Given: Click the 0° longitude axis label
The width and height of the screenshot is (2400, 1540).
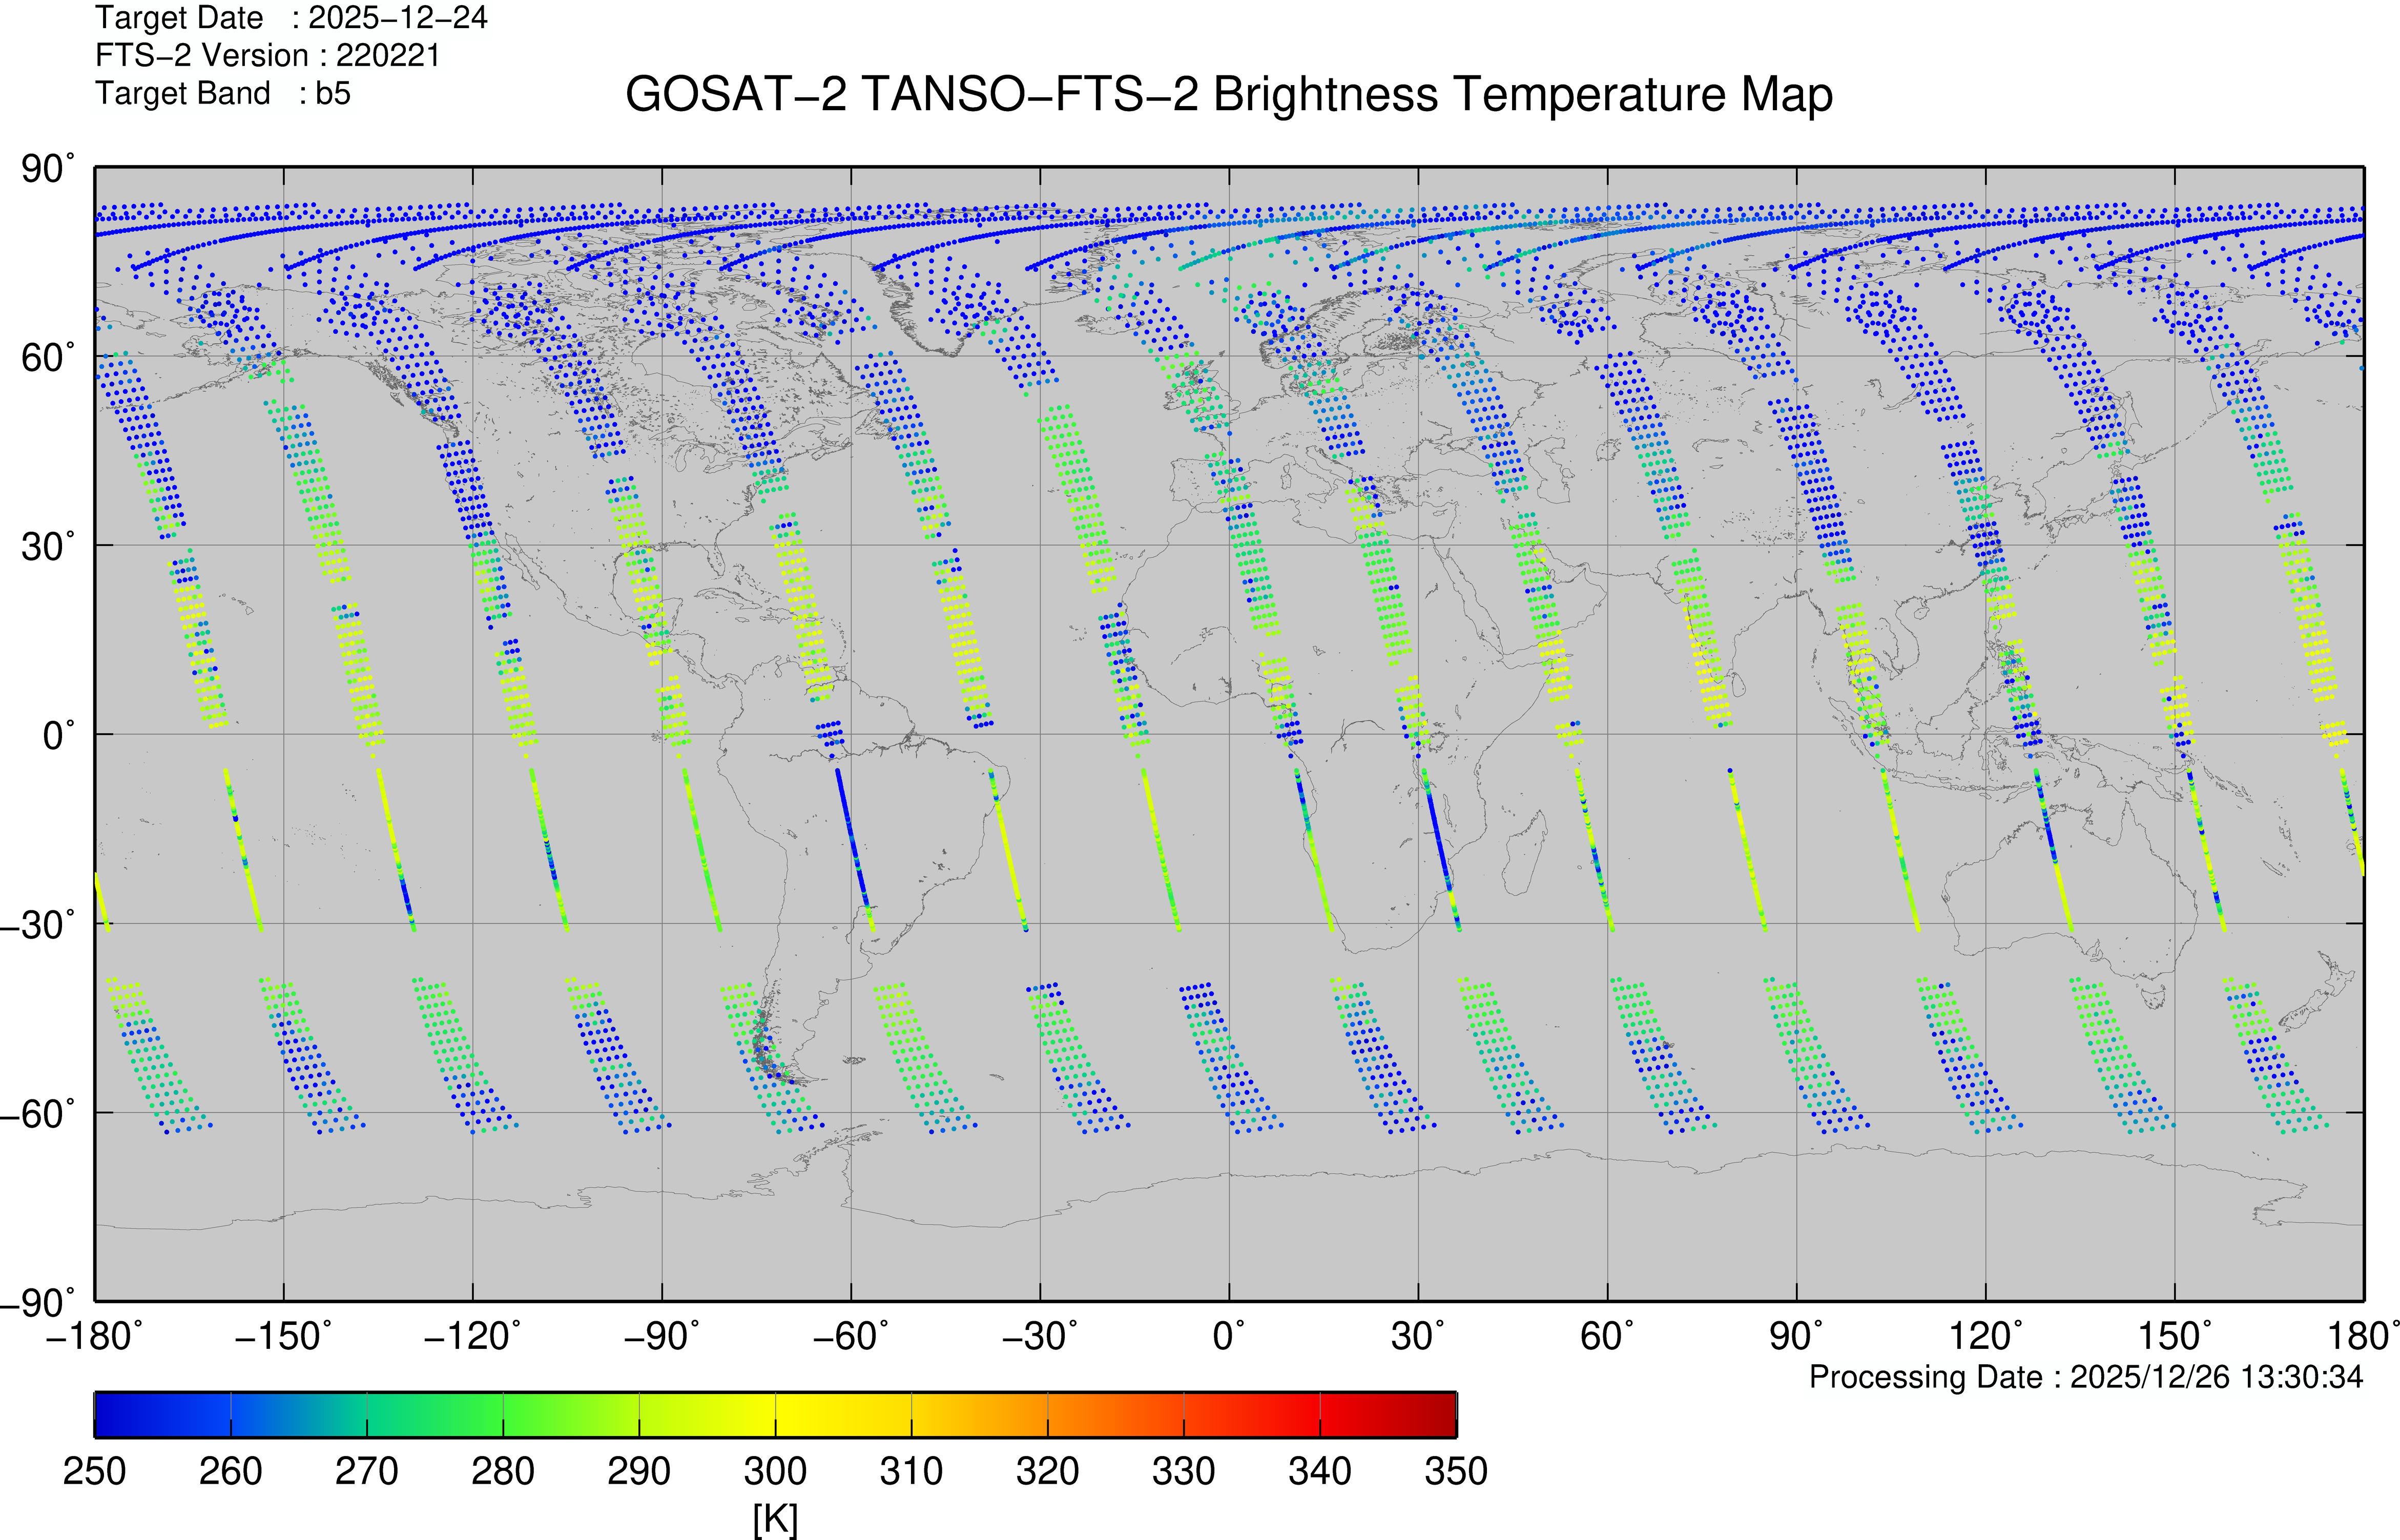Looking at the screenshot, I should point(1228,1336).
